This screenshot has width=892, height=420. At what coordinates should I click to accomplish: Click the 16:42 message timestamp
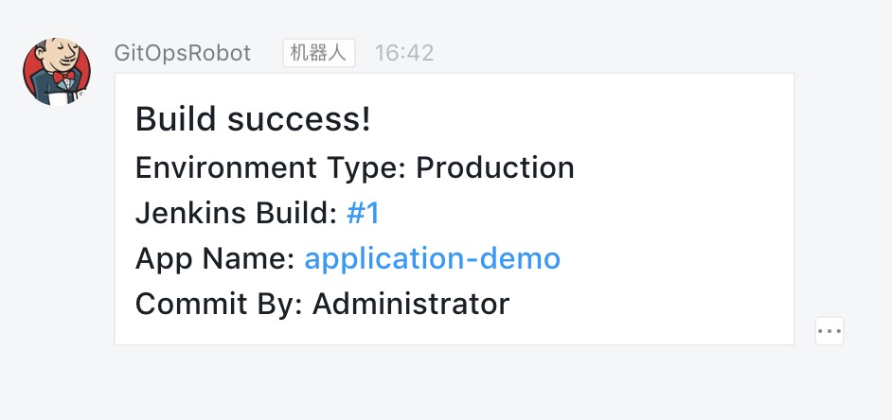404,53
